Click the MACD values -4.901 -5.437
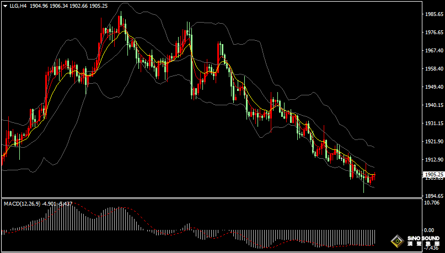Screen dimensions: 445x253 click(x=59, y=203)
